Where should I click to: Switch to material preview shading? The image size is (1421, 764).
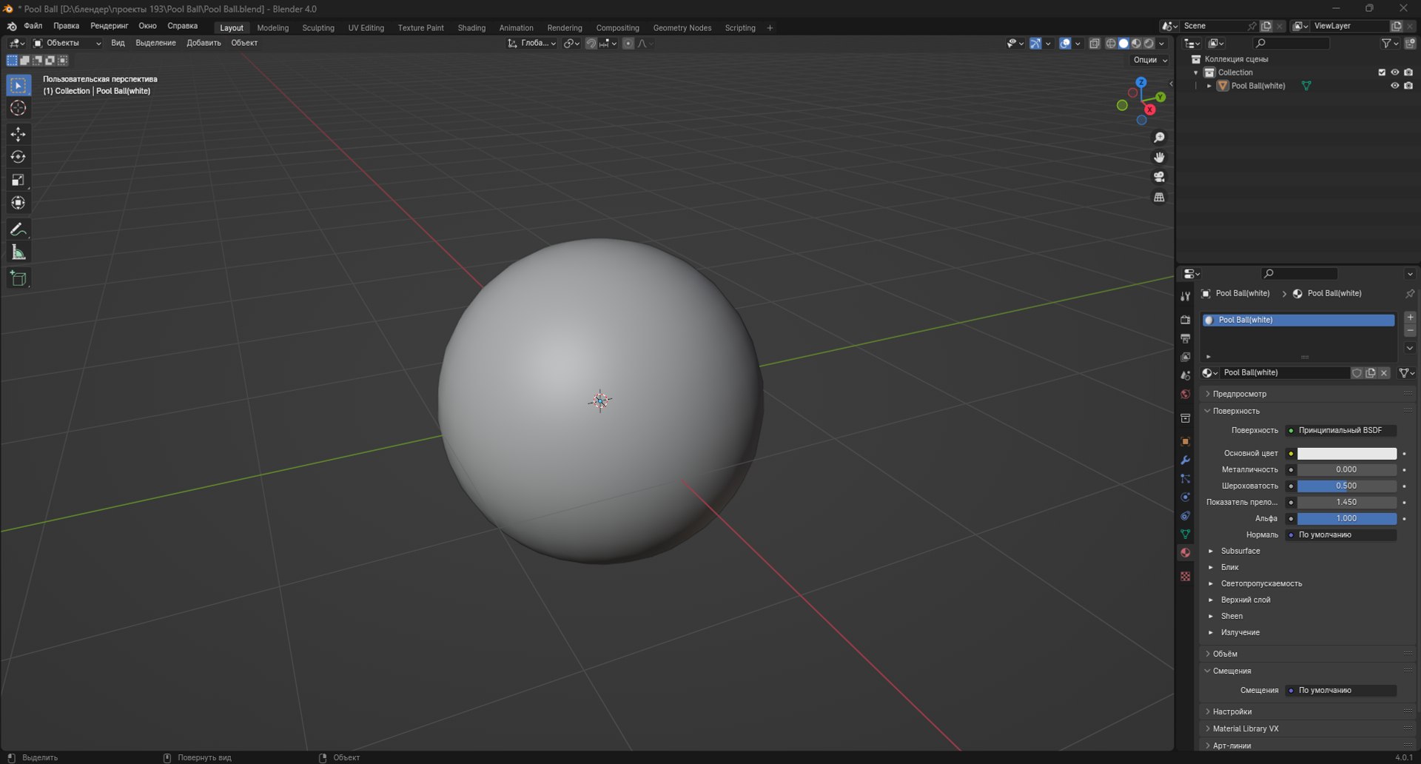point(1136,43)
